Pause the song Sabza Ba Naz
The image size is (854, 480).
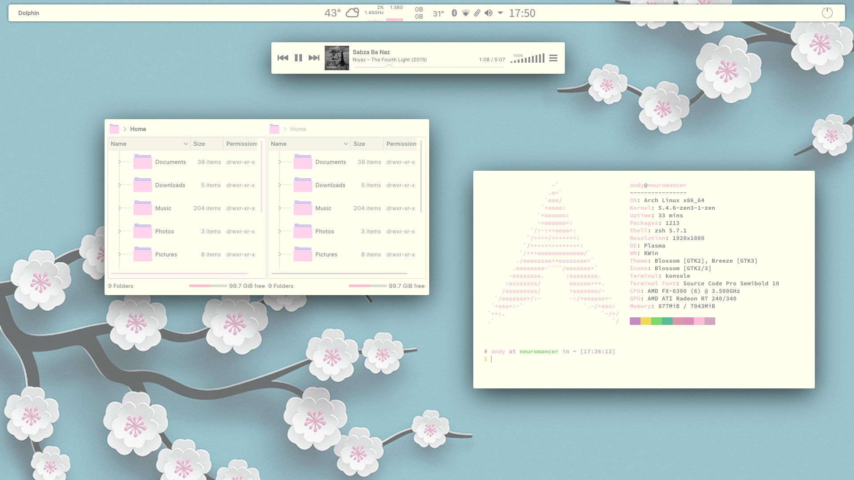click(x=298, y=58)
